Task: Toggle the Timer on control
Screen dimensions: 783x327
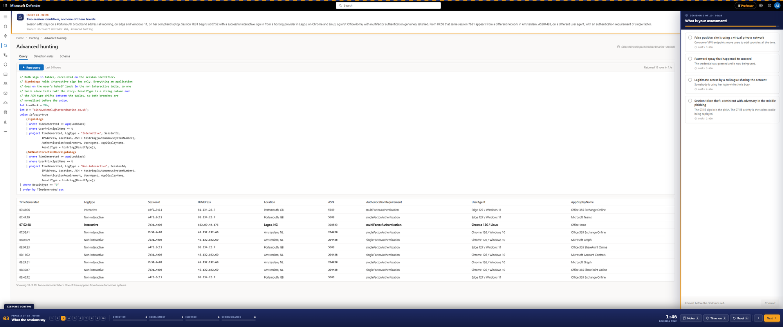Action: (716, 318)
